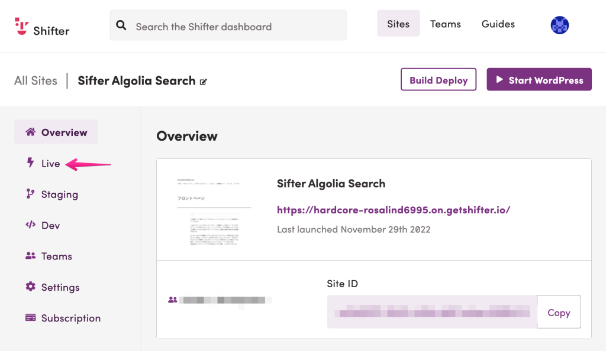Click the search magnifier icon

click(121, 25)
